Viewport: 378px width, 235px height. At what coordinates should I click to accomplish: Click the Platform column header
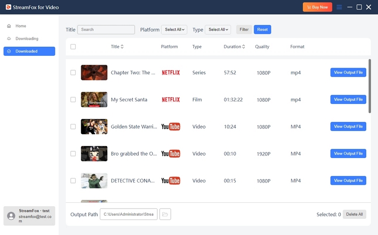[169, 46]
